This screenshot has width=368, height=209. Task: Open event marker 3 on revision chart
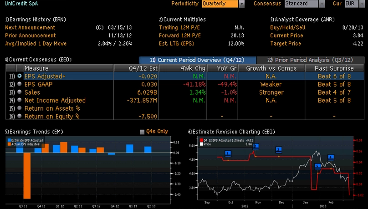click(x=279, y=150)
